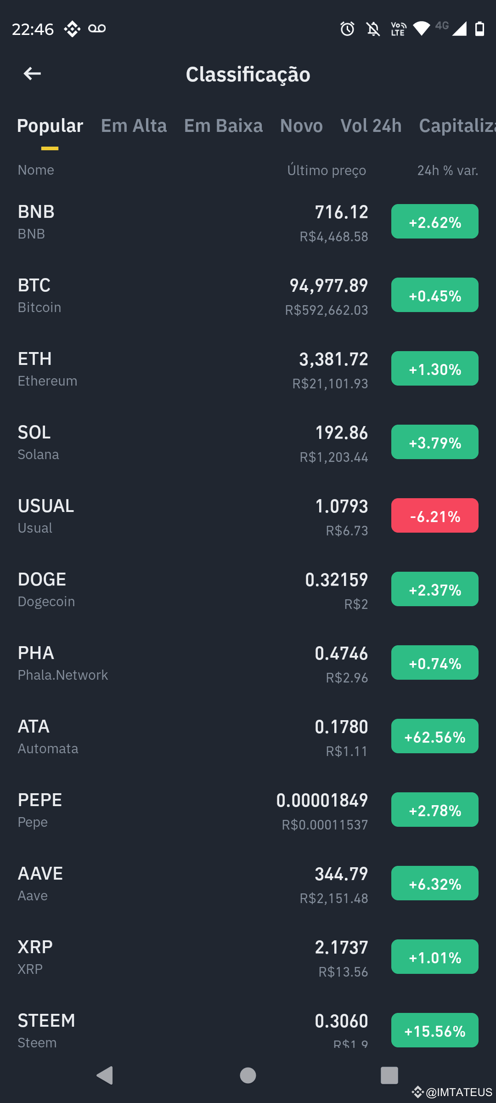Sort by Nome column header

pyautogui.click(x=36, y=170)
